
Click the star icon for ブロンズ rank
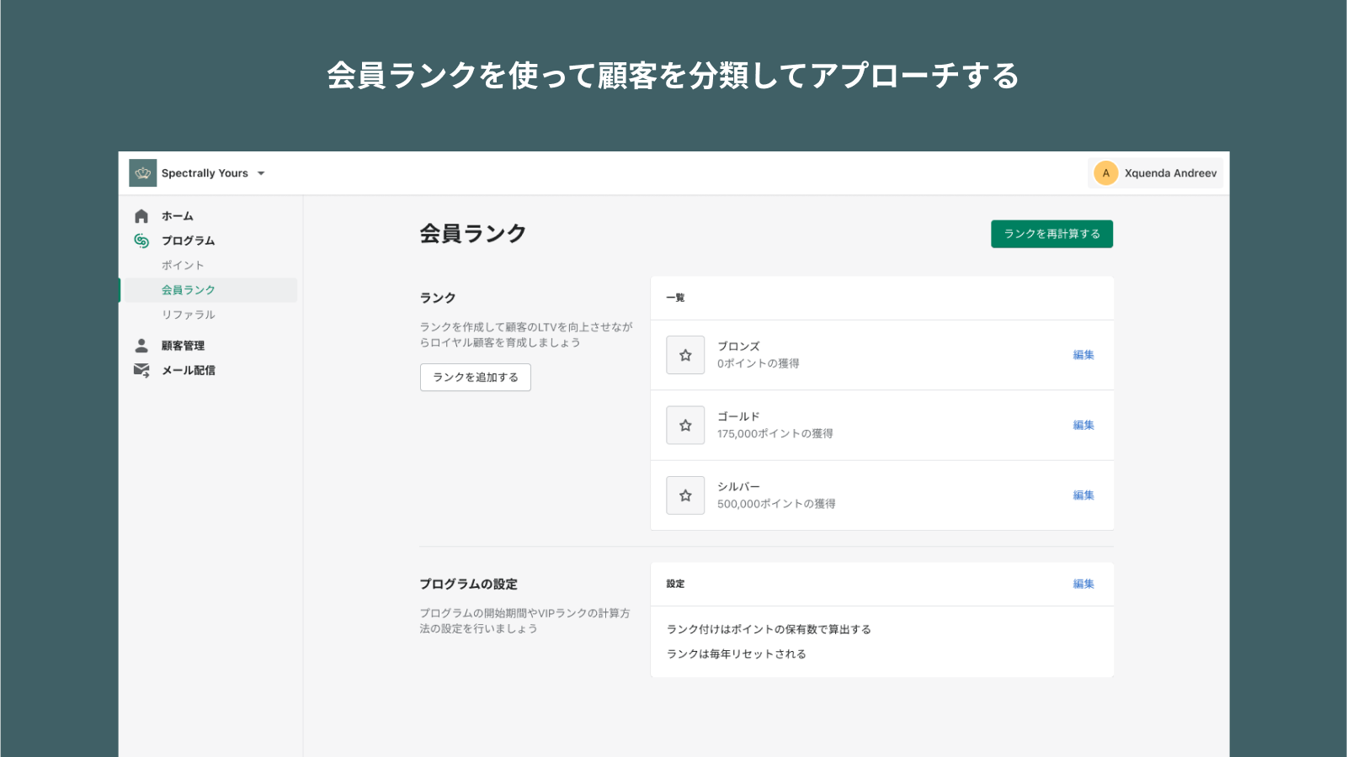pyautogui.click(x=685, y=355)
